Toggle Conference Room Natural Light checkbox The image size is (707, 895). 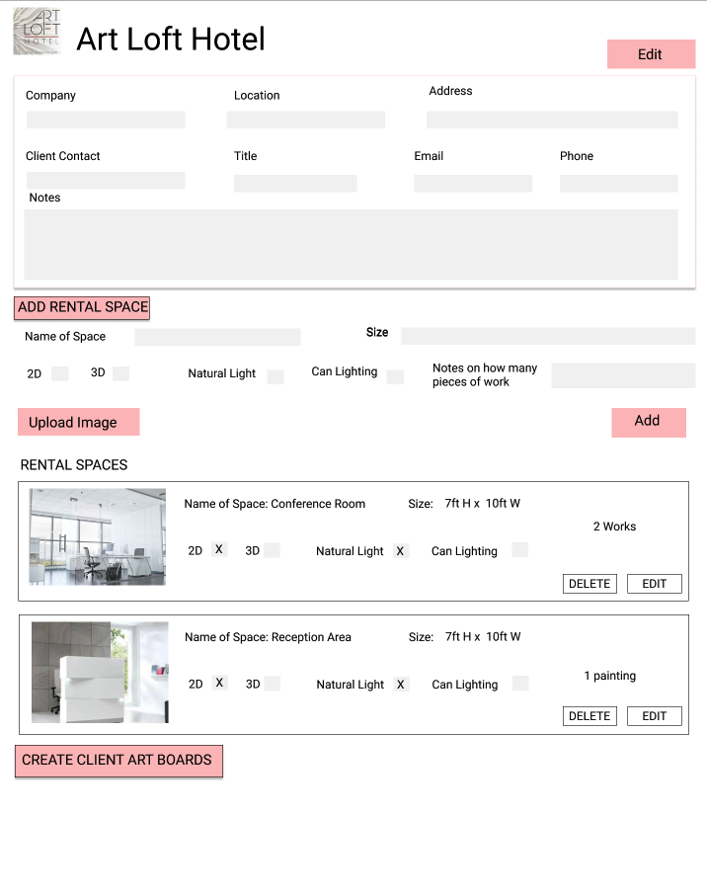pos(401,551)
